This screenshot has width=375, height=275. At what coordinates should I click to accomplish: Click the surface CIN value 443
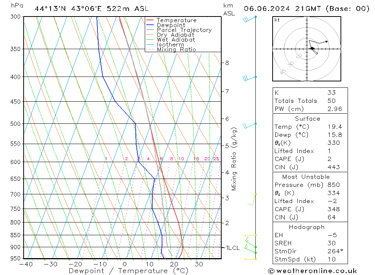pos(334,167)
